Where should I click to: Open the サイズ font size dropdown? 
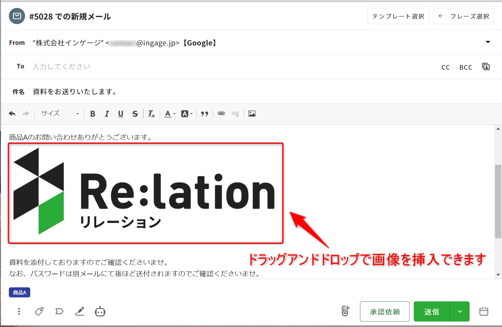[60, 114]
